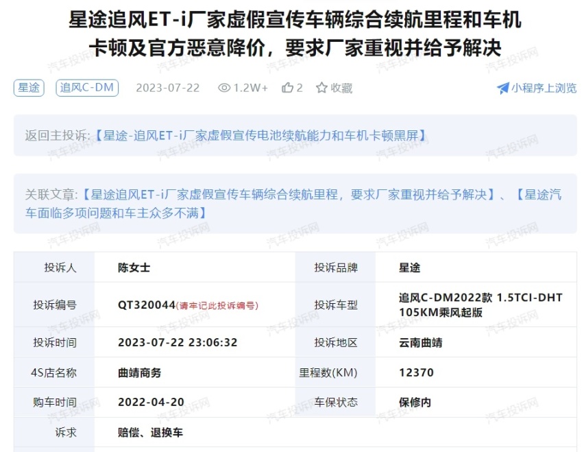Click the 投诉人 label cell
Viewport: 584px width, 452px height.
(54, 267)
